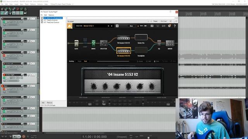Open BIAS FX settings gear
The image size is (248, 139).
[169, 26]
